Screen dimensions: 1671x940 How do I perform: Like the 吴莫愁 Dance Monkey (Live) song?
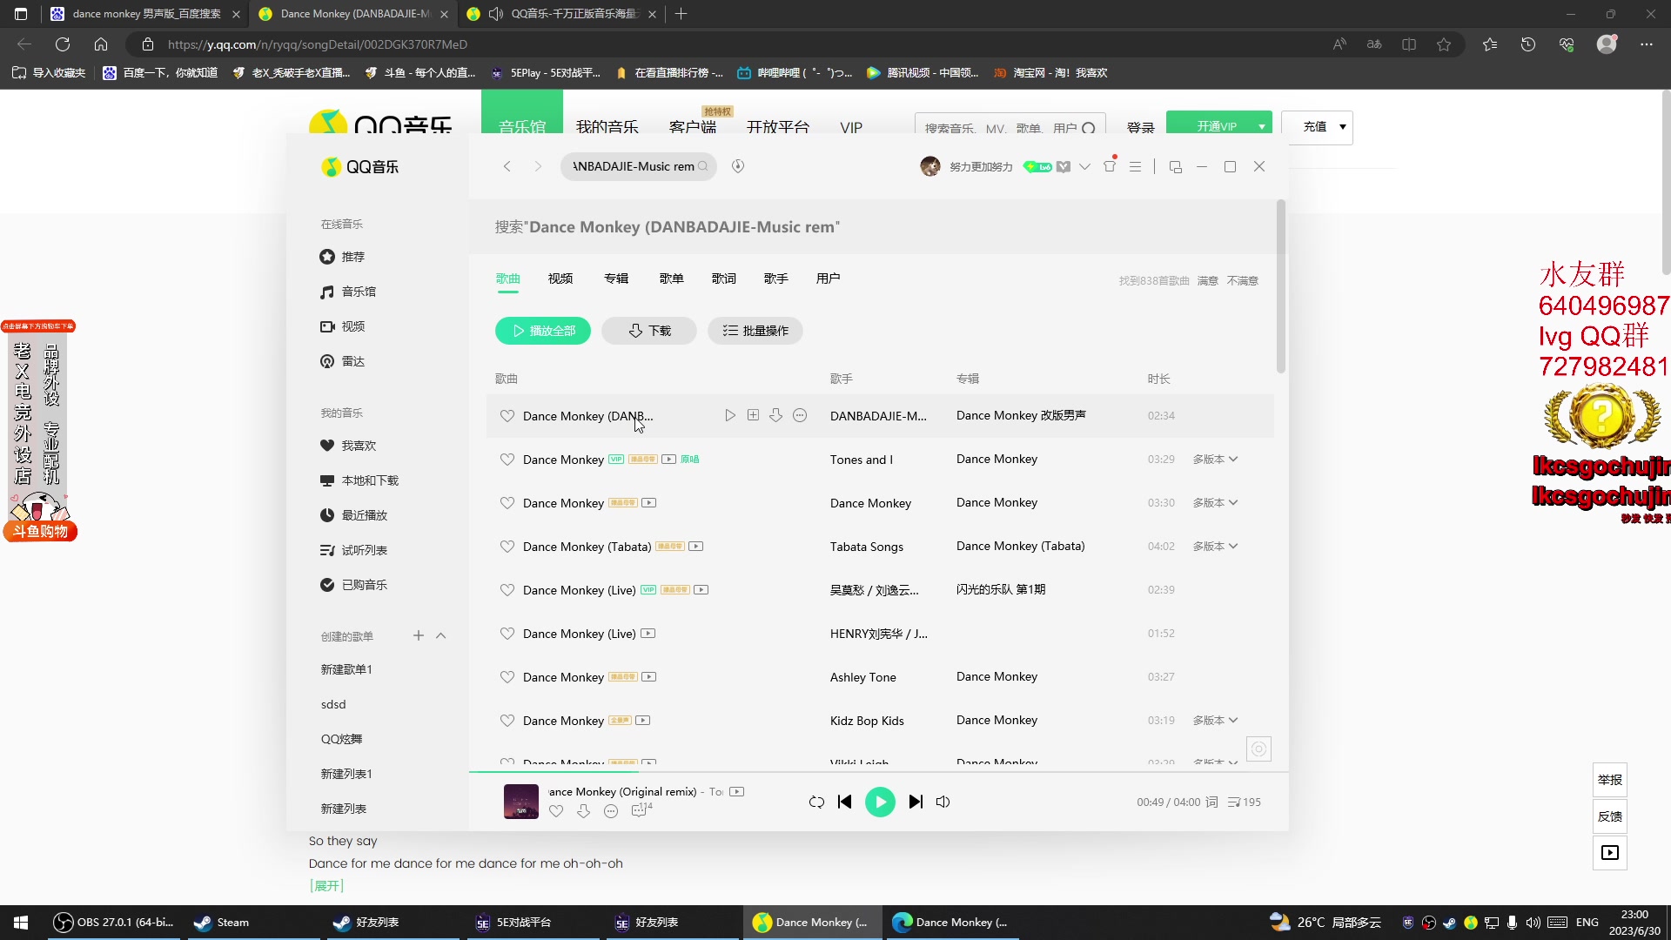pos(507,590)
